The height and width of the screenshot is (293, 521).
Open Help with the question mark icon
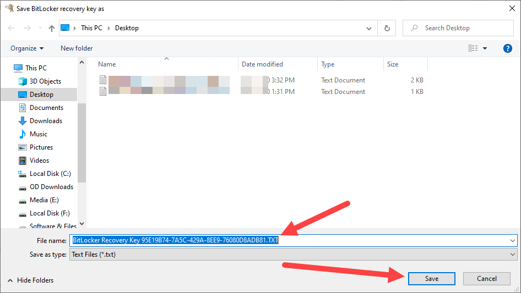point(507,48)
